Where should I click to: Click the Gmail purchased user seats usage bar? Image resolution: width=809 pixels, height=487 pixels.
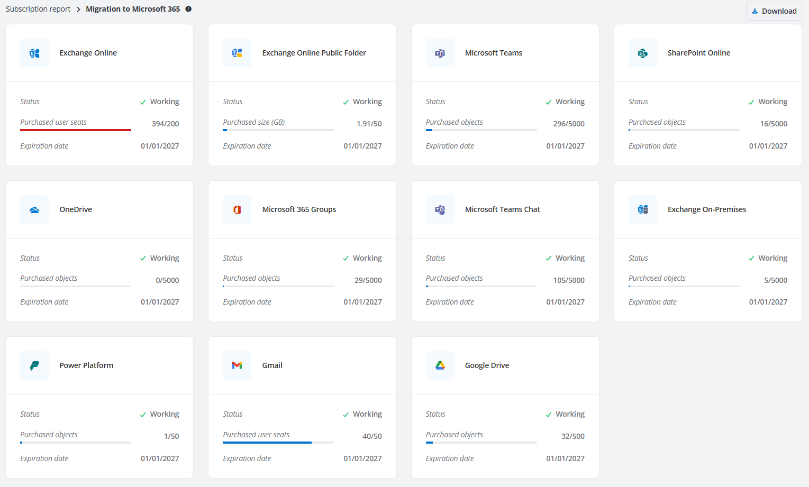click(x=278, y=443)
